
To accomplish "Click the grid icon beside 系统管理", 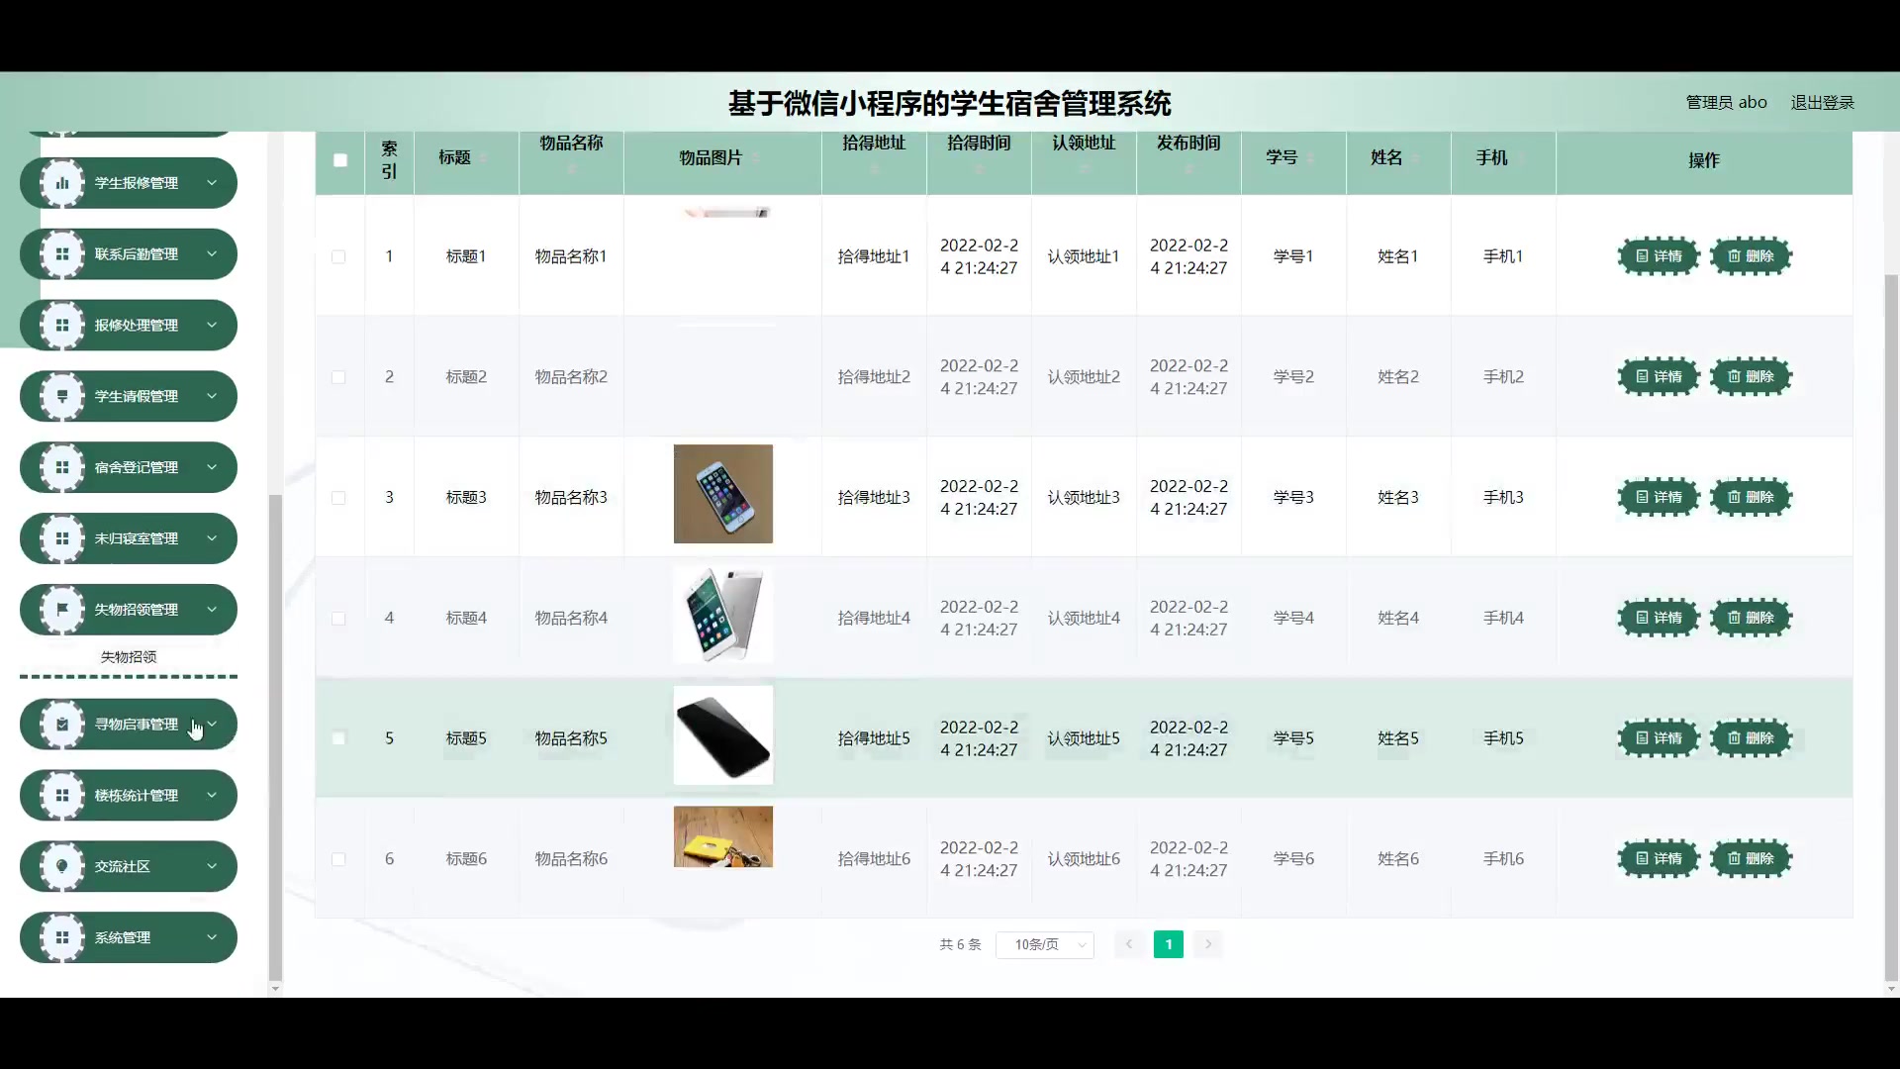I will tap(62, 937).
